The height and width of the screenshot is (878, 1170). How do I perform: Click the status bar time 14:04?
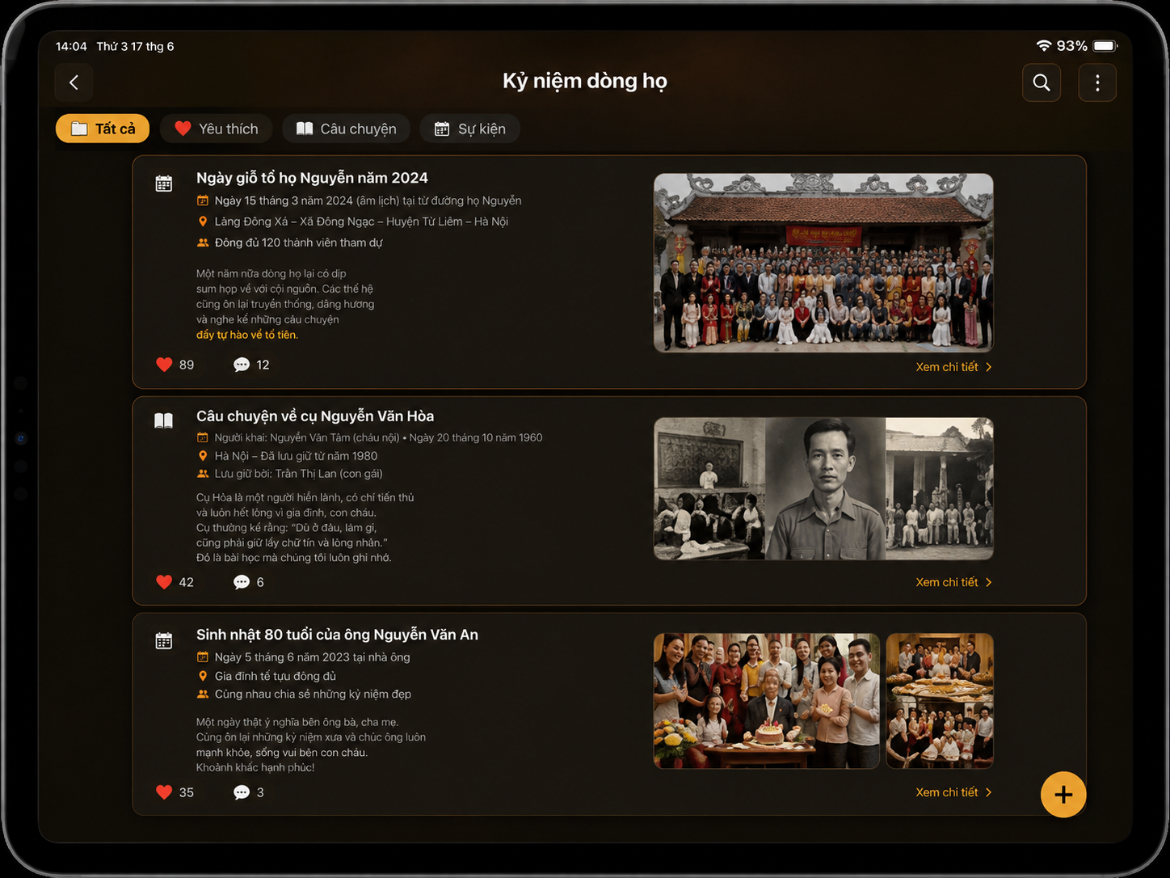[x=71, y=46]
